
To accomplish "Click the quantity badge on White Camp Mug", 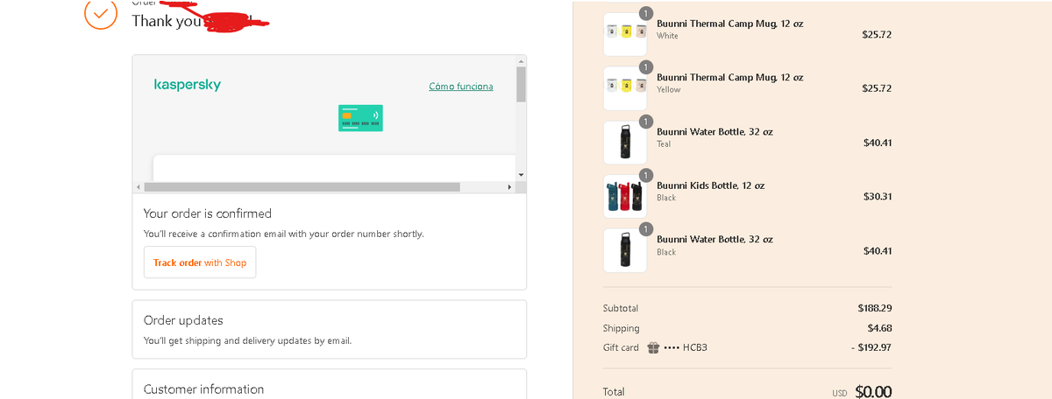I will coord(646,13).
